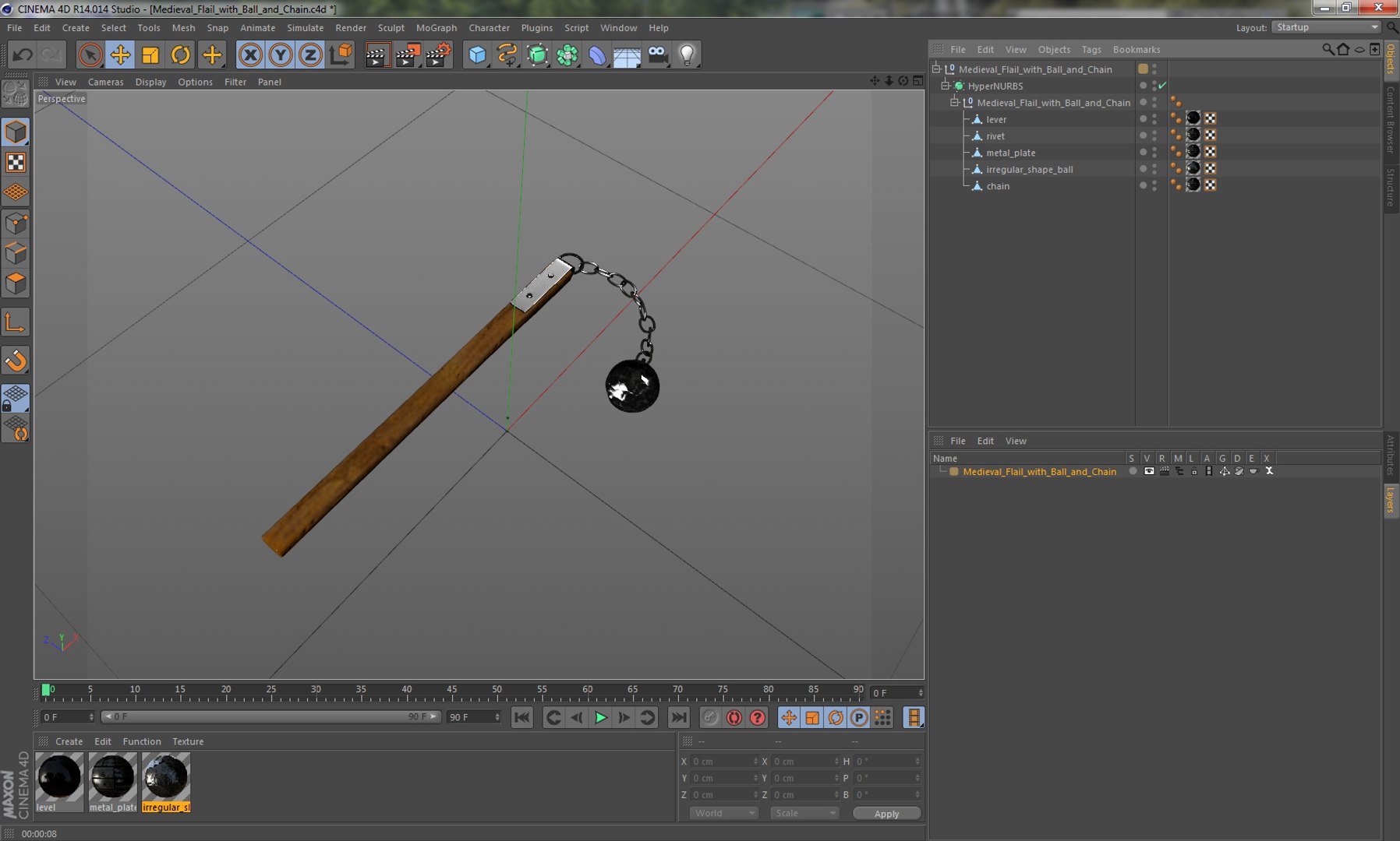Toggle autokeying button
The image size is (1400, 841).
pyautogui.click(x=734, y=717)
